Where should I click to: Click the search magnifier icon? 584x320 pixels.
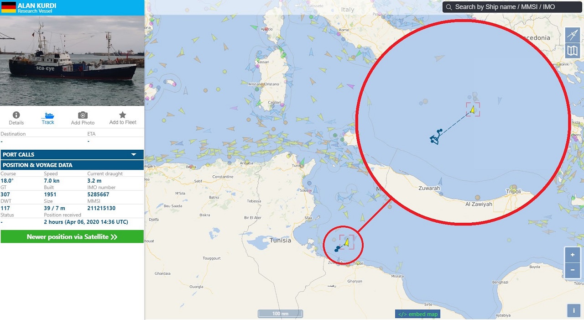449,7
